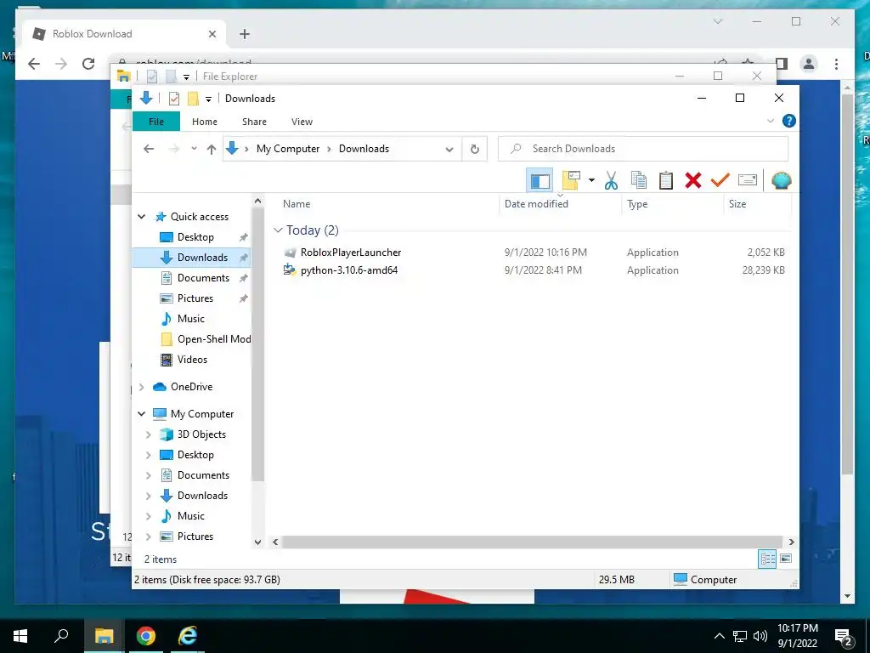Click the Copy icon in Explorer toolbar

point(639,180)
